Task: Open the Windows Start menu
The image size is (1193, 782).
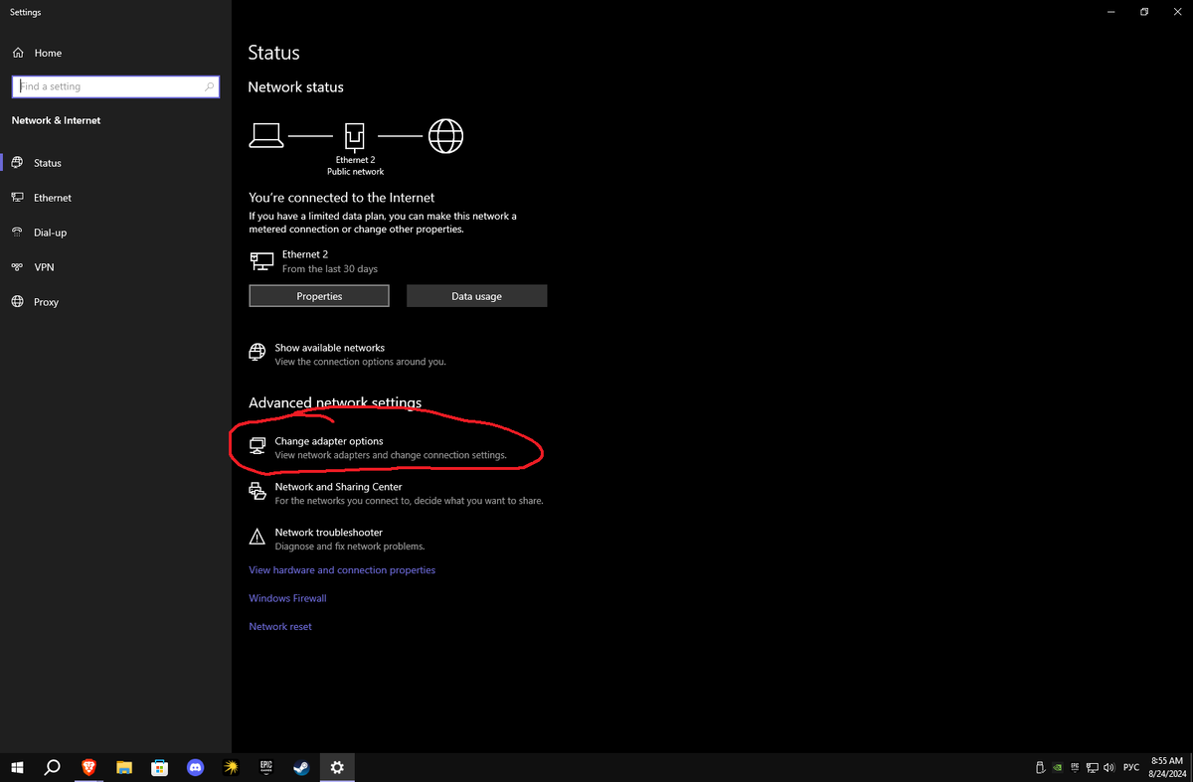Action: (17, 767)
